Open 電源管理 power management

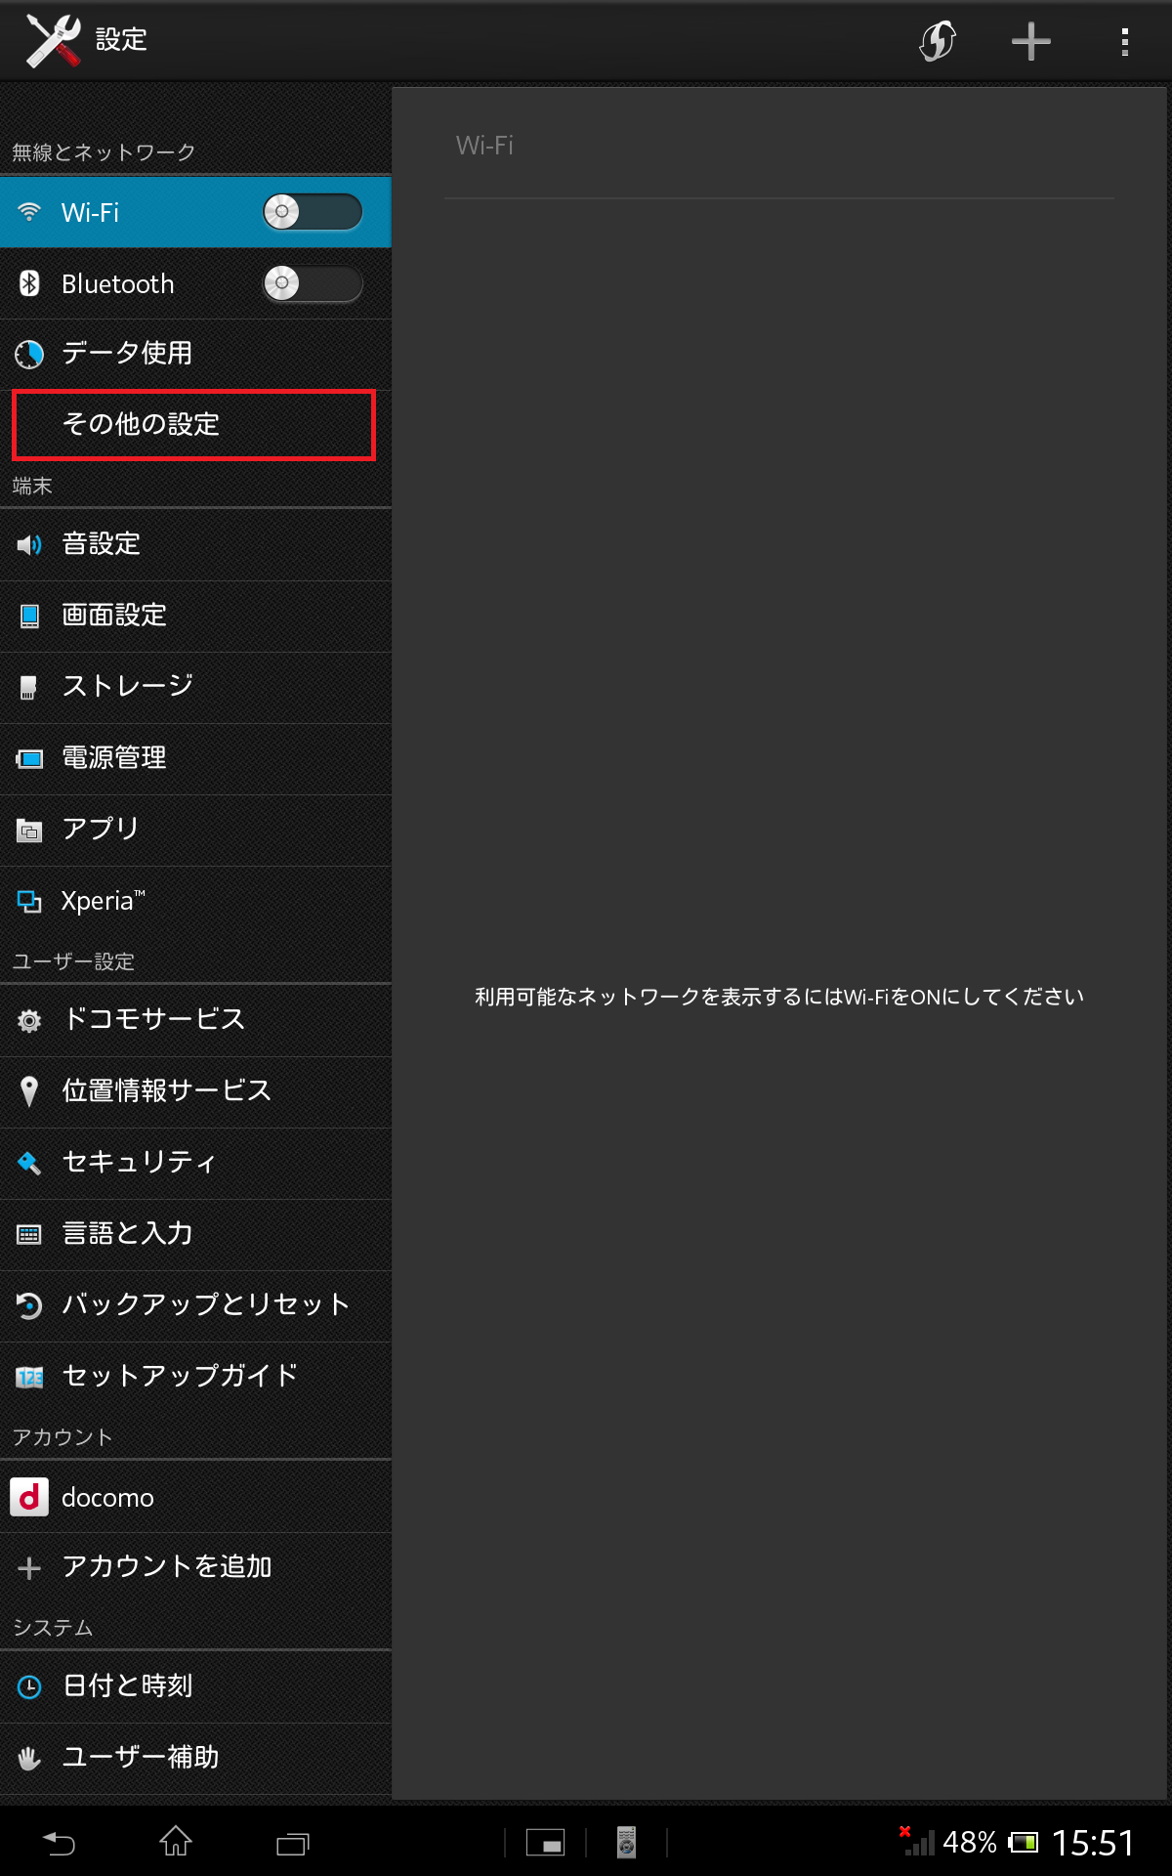[195, 758]
